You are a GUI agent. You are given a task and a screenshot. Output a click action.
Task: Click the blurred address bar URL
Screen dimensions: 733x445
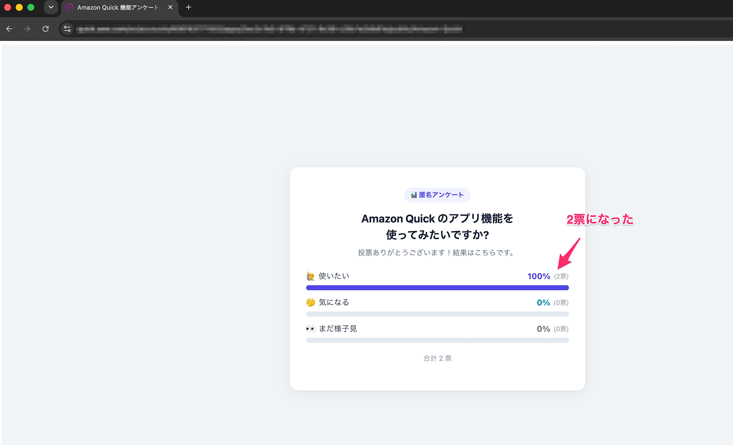click(x=269, y=29)
